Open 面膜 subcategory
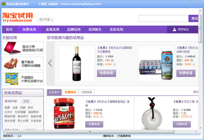This screenshot has width=204, height=140. pos(7,108)
